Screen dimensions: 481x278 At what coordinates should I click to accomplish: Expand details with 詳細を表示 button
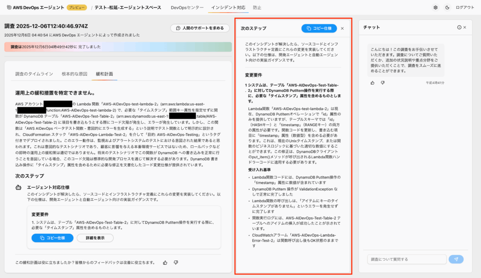point(95,238)
